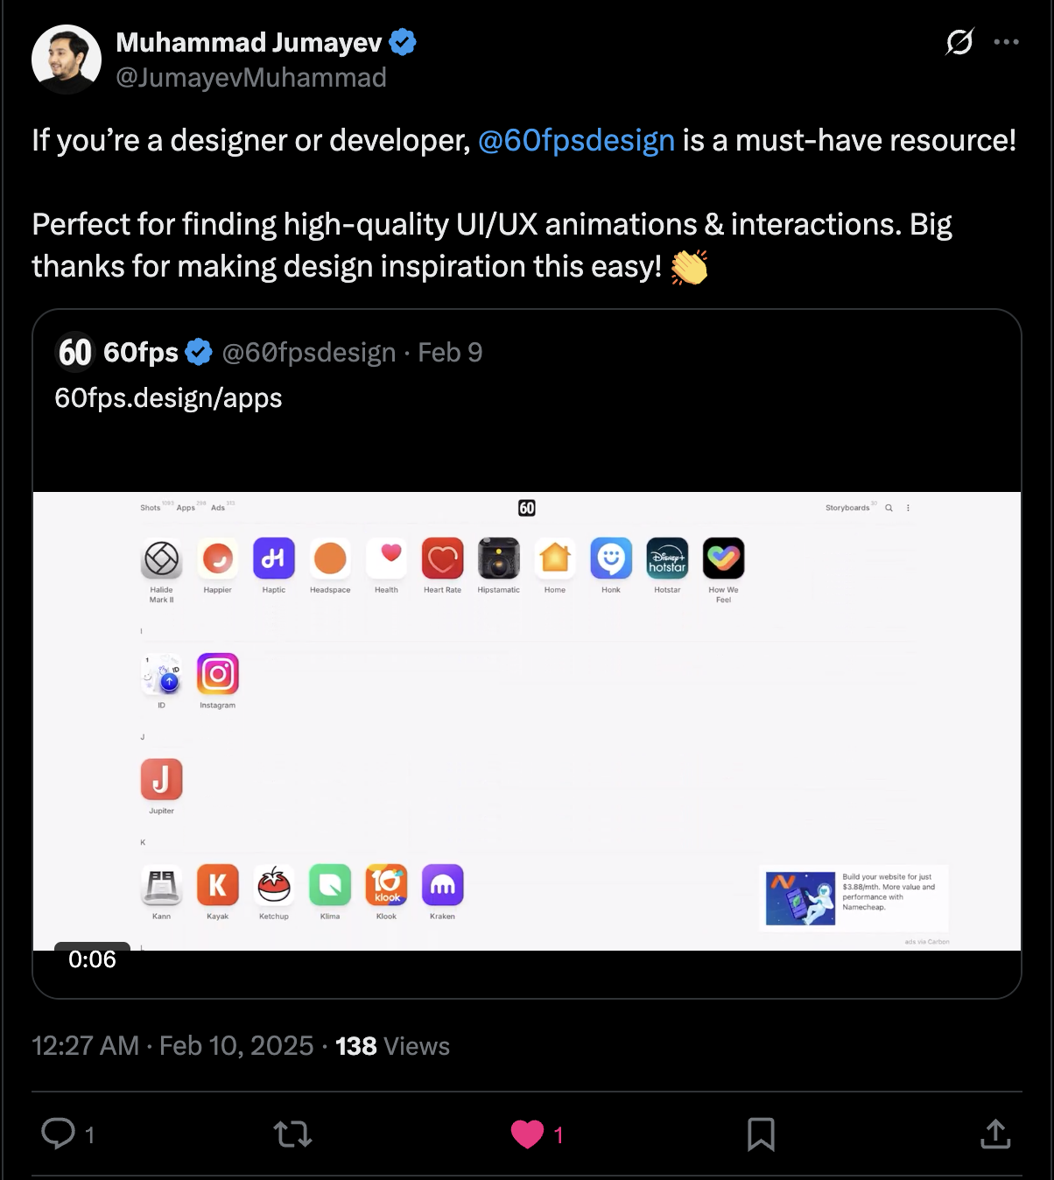Select the Apps tab in the video

point(186,508)
